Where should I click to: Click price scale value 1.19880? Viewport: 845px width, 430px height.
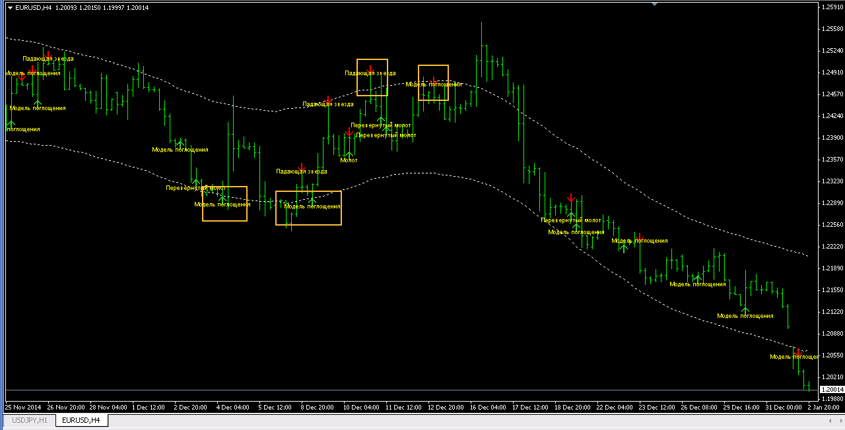pos(833,398)
